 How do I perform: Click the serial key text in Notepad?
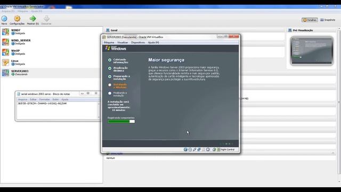42,103
